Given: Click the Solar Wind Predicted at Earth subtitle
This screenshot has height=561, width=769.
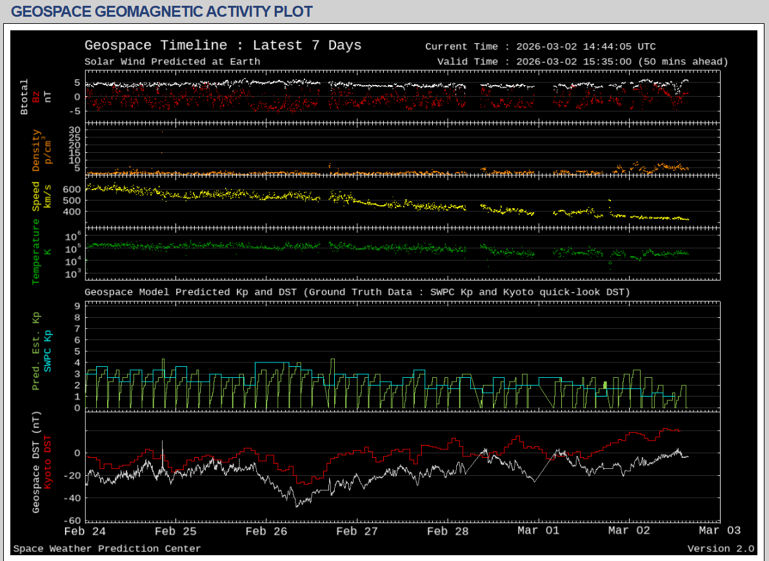Looking at the screenshot, I should (x=172, y=62).
